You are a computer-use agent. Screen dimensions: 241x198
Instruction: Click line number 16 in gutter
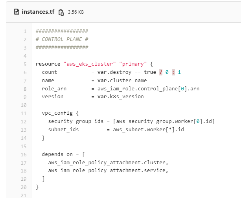pos(24,154)
